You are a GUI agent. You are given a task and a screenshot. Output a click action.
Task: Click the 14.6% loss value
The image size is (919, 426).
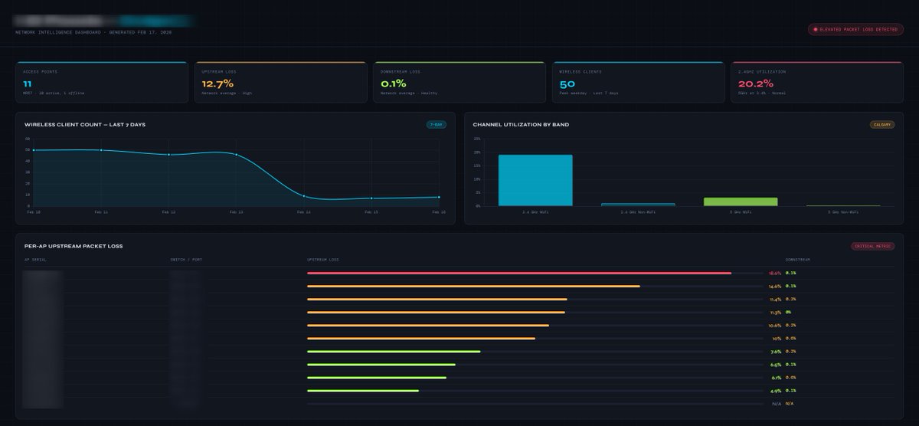click(x=775, y=286)
